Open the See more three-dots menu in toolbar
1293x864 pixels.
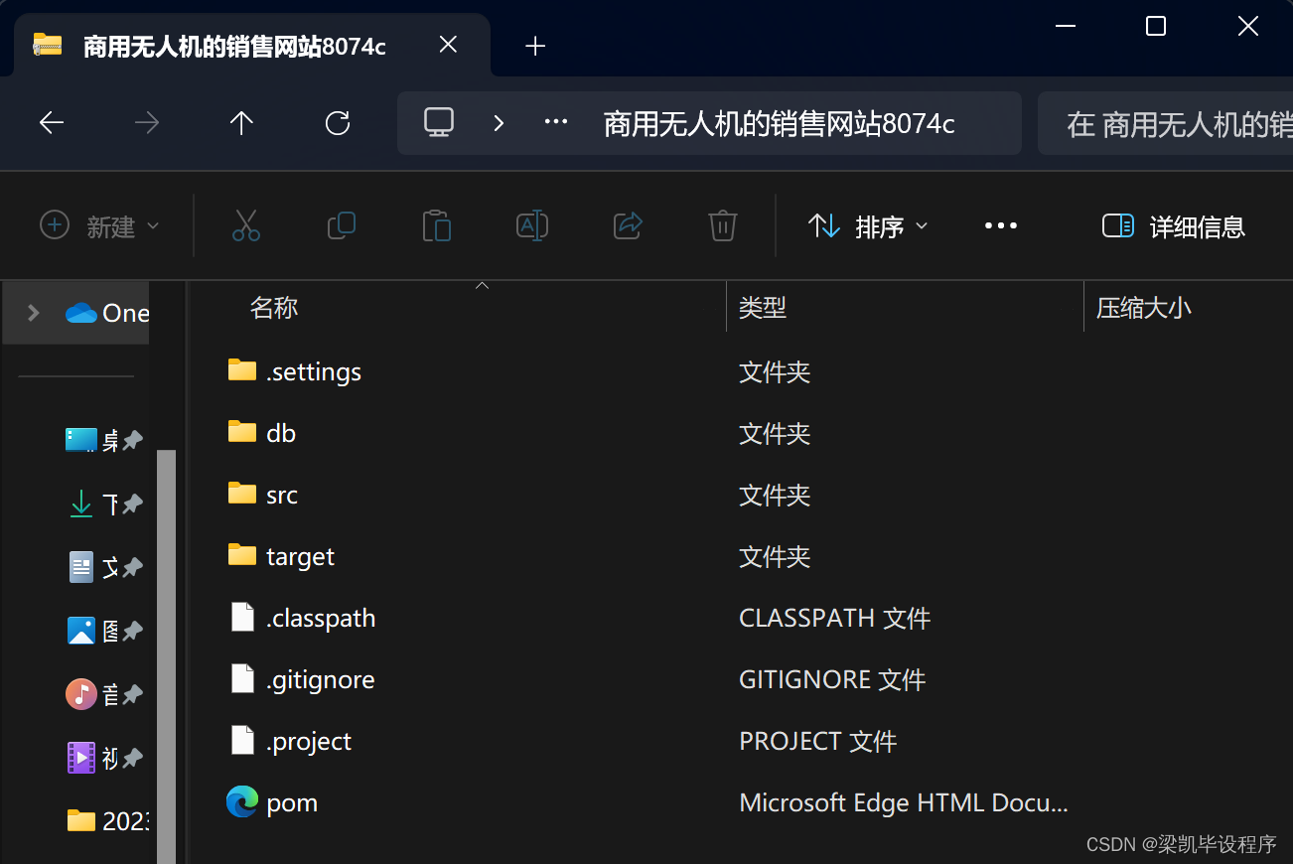tap(1000, 226)
